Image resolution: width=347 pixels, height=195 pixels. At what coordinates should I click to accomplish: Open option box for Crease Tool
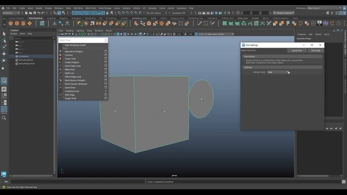tap(106, 58)
